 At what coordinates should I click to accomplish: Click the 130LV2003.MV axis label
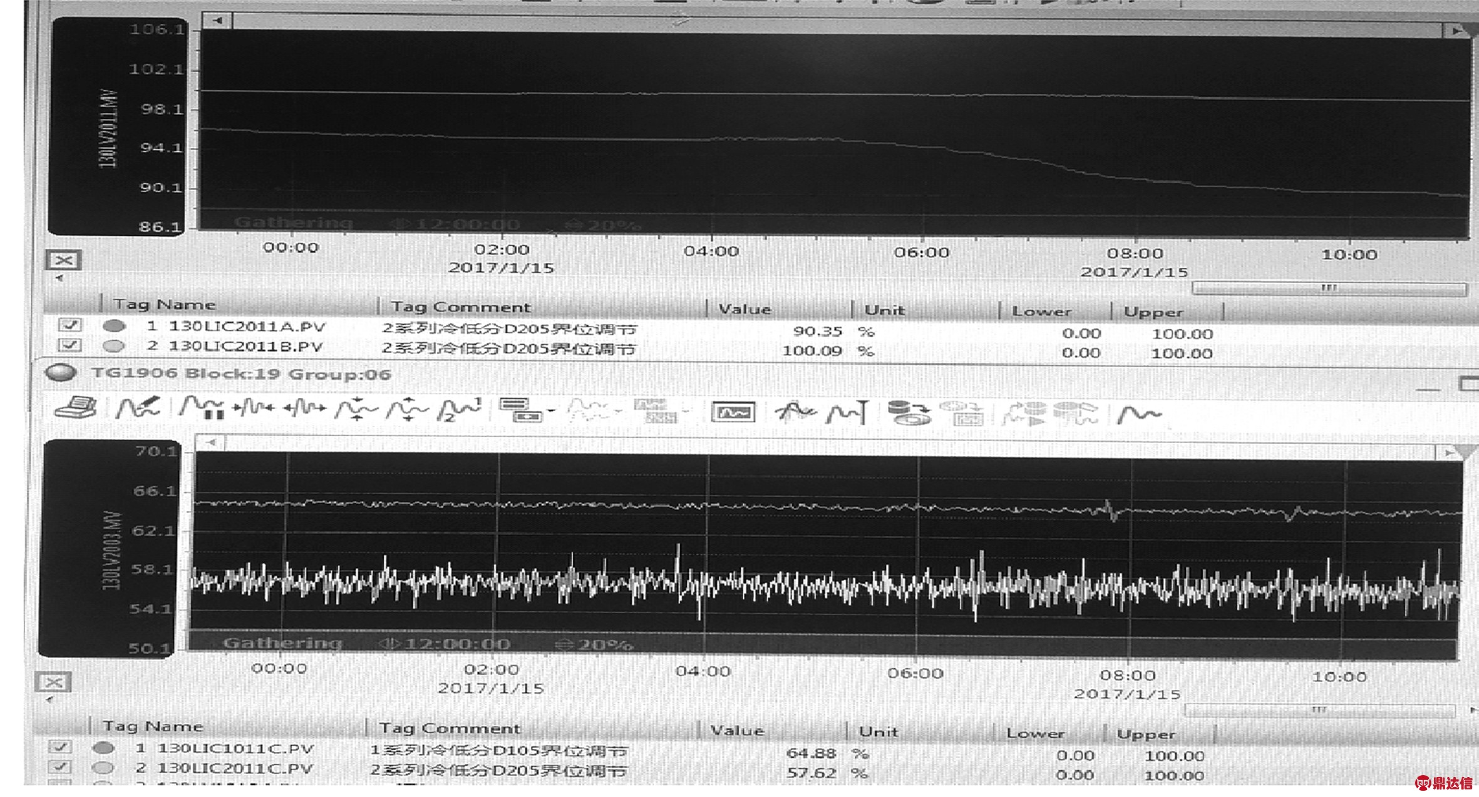111,549
